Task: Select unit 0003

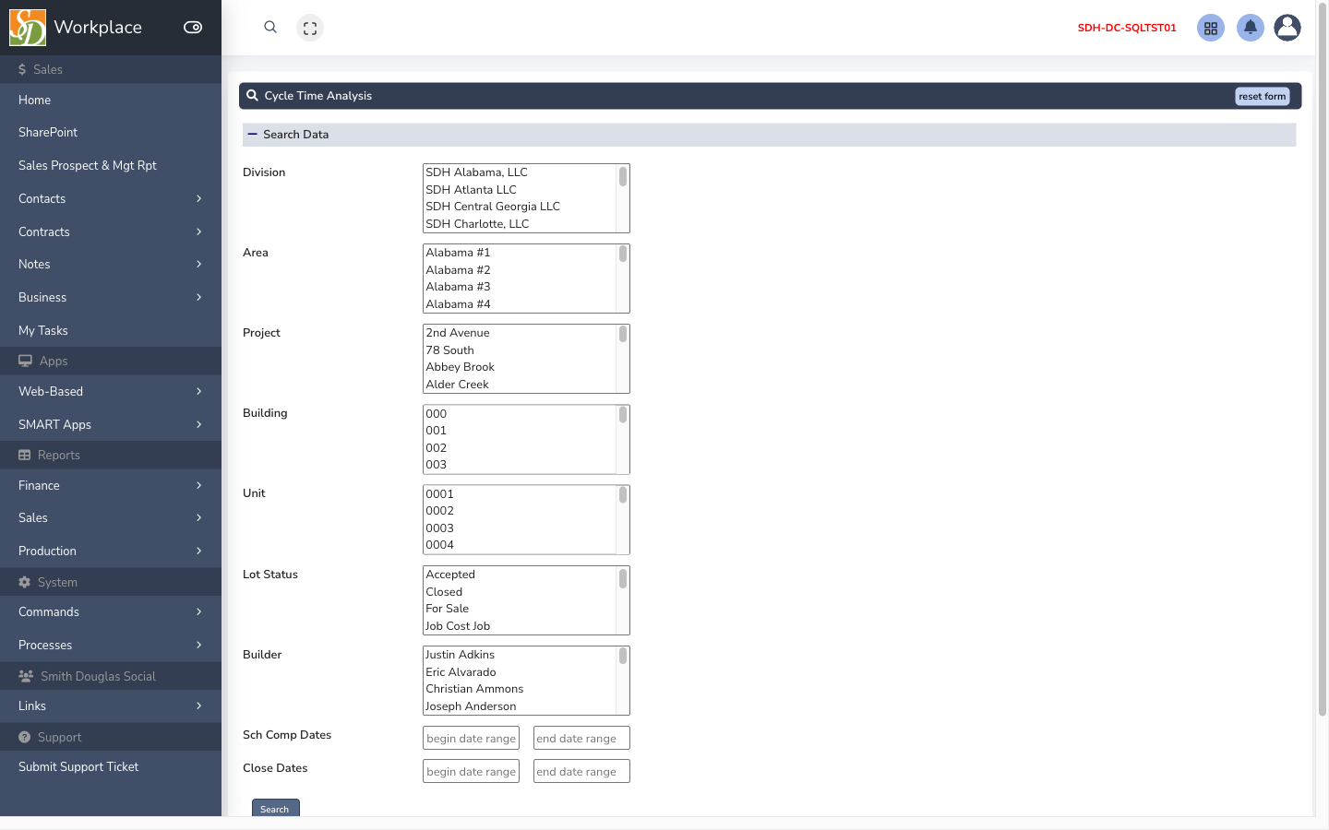Action: point(520,528)
